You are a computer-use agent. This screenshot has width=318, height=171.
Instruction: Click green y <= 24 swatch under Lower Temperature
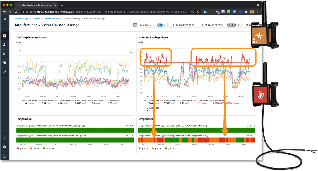point(44,148)
